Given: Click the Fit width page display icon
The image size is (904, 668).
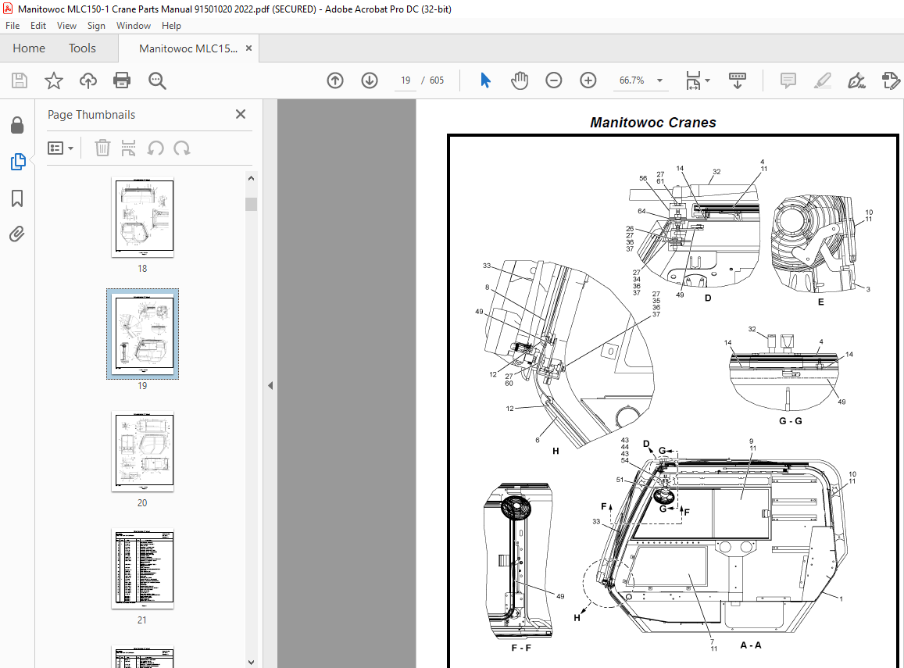Looking at the screenshot, I should [x=693, y=80].
